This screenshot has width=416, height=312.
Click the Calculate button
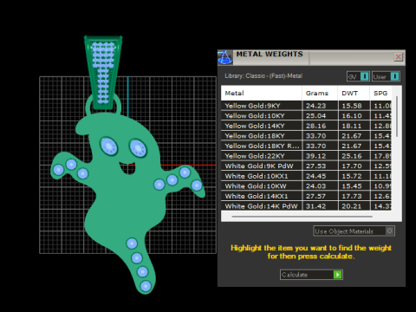pos(311,275)
